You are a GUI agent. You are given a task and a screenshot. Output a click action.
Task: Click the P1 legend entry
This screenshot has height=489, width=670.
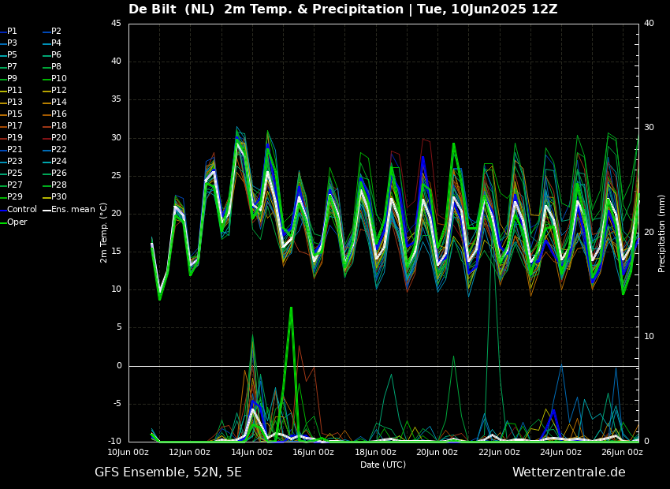click(12, 32)
